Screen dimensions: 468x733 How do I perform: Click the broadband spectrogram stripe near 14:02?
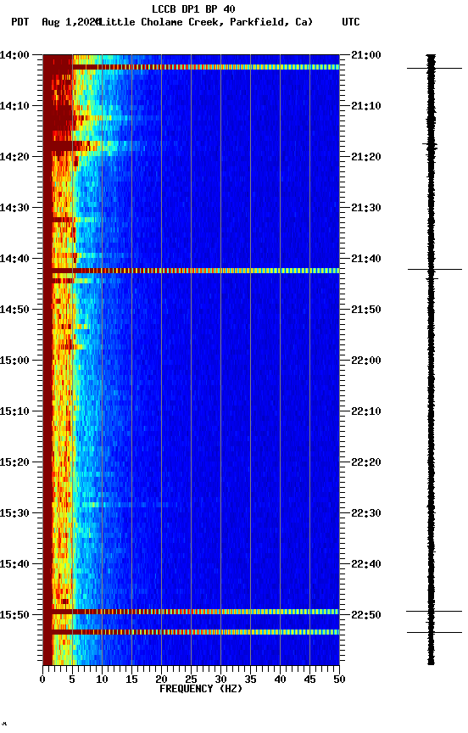pos(191,67)
